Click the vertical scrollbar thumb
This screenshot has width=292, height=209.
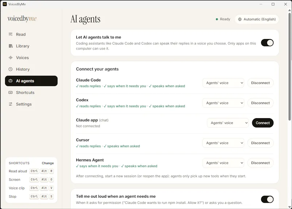tap(289, 67)
